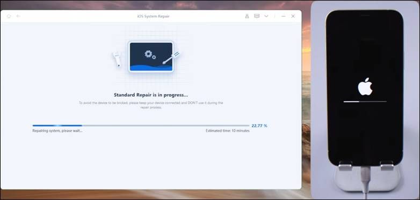Go to the home screen icon

9,16
